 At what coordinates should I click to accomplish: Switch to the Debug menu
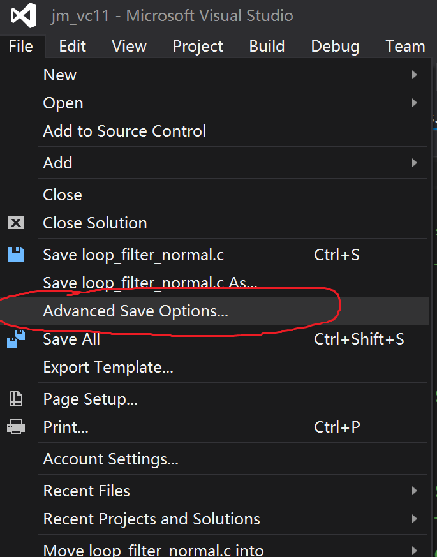click(335, 46)
